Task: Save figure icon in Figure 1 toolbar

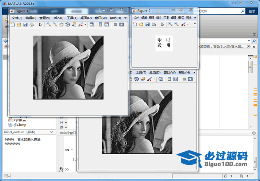Action: pos(25,25)
